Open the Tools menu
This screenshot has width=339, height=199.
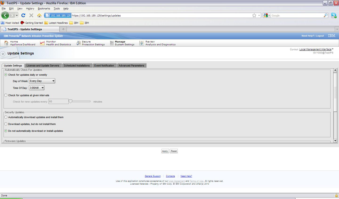tap(56, 8)
